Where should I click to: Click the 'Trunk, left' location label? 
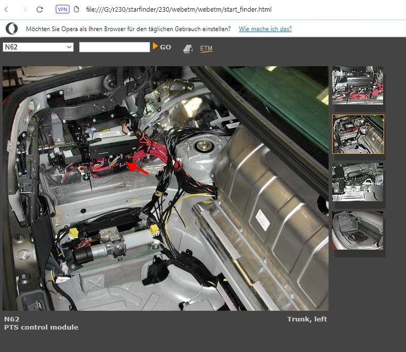point(307,319)
